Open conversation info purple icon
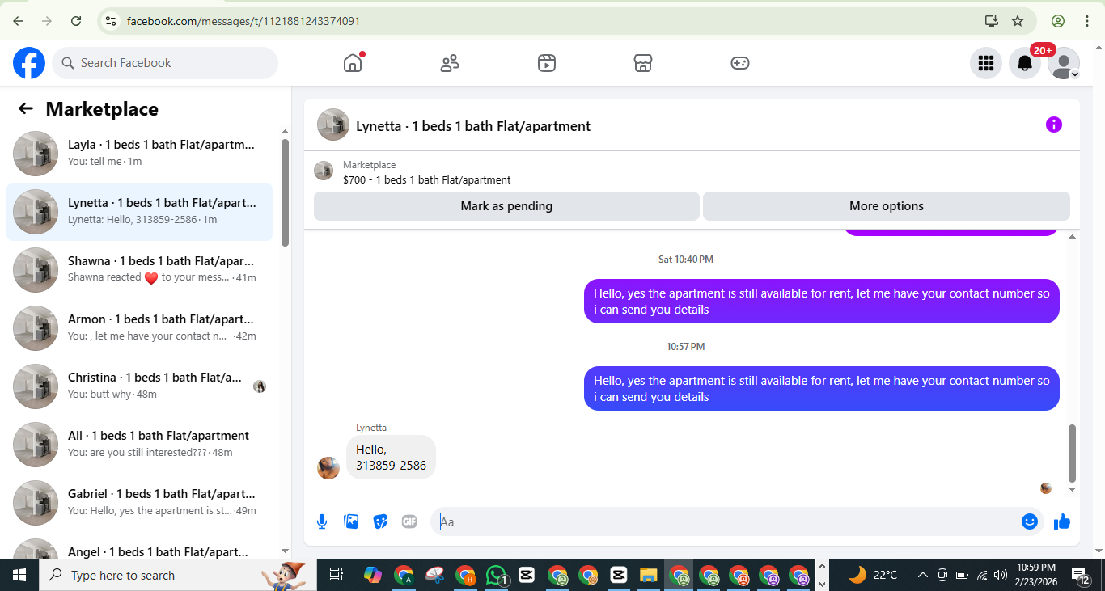 pyautogui.click(x=1053, y=125)
